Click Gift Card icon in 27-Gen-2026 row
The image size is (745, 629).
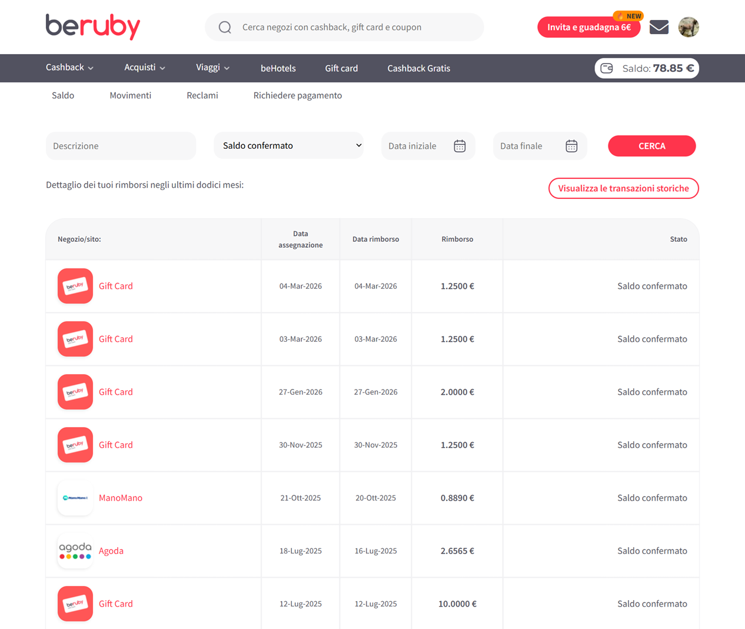tap(75, 392)
